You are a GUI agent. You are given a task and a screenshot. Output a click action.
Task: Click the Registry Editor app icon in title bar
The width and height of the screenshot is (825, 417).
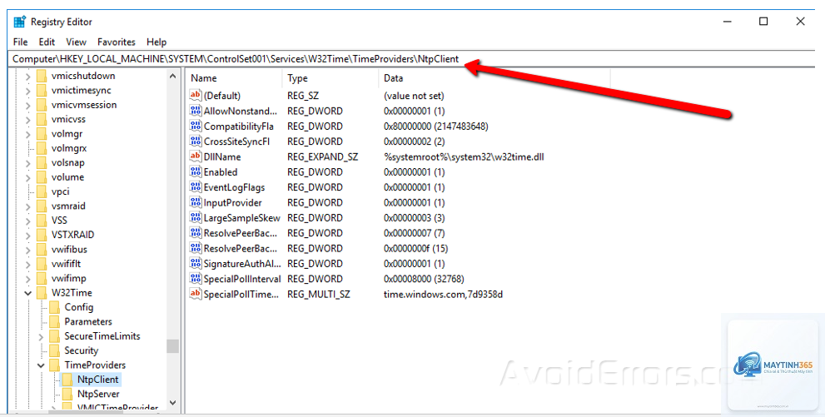tap(19, 22)
